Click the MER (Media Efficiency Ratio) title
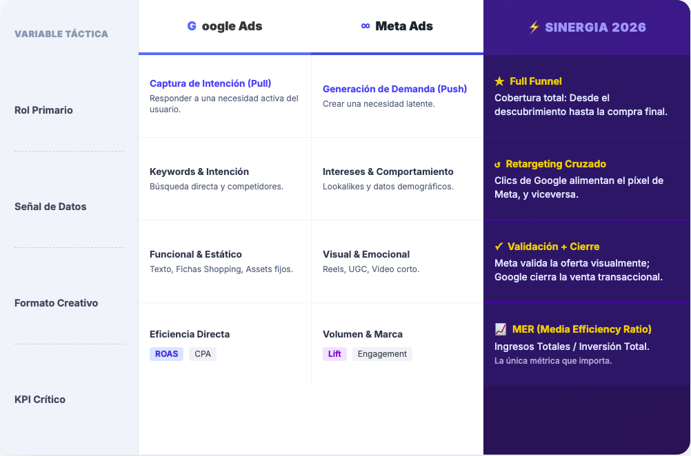 point(582,329)
